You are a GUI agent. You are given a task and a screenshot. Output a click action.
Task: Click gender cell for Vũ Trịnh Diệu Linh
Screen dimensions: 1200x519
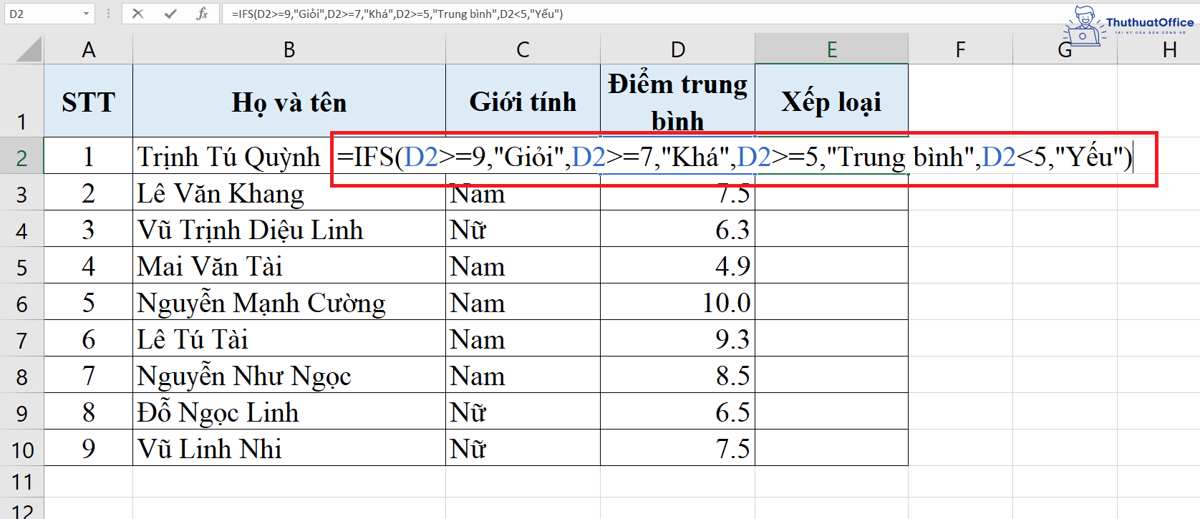tap(523, 229)
